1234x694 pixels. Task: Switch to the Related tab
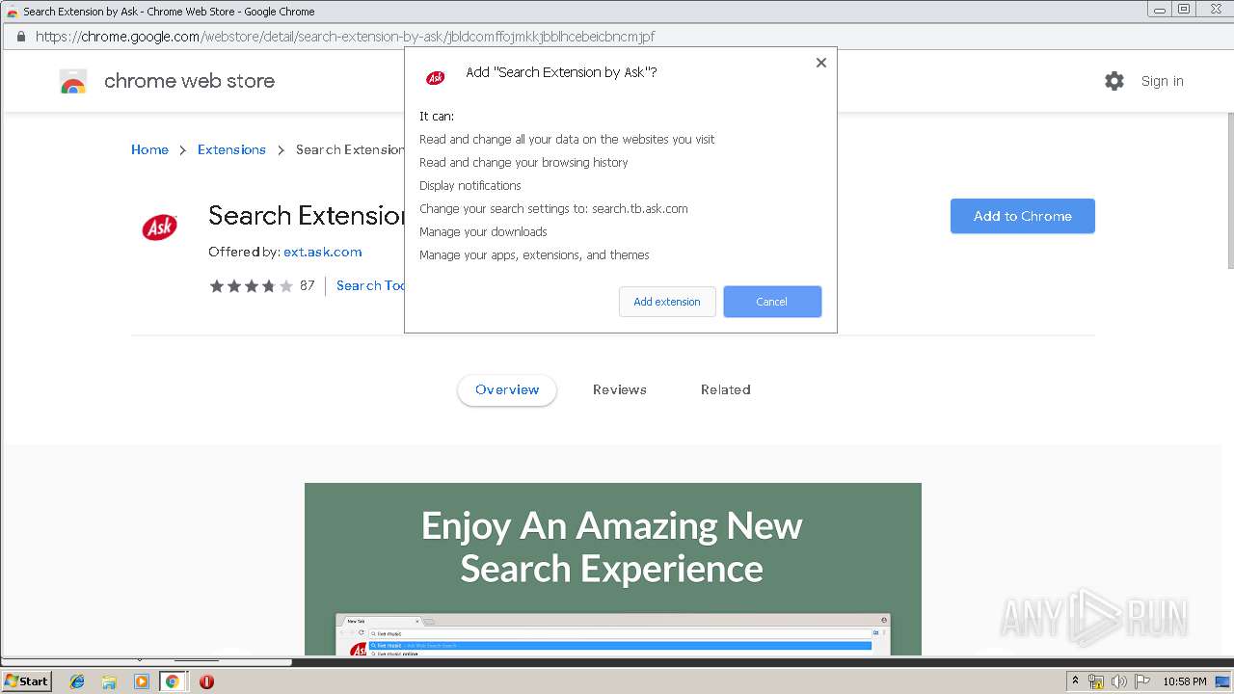[726, 389]
